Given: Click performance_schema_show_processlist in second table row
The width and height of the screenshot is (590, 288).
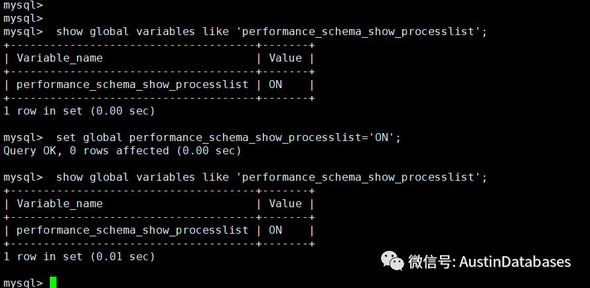Looking at the screenshot, I should tap(133, 230).
